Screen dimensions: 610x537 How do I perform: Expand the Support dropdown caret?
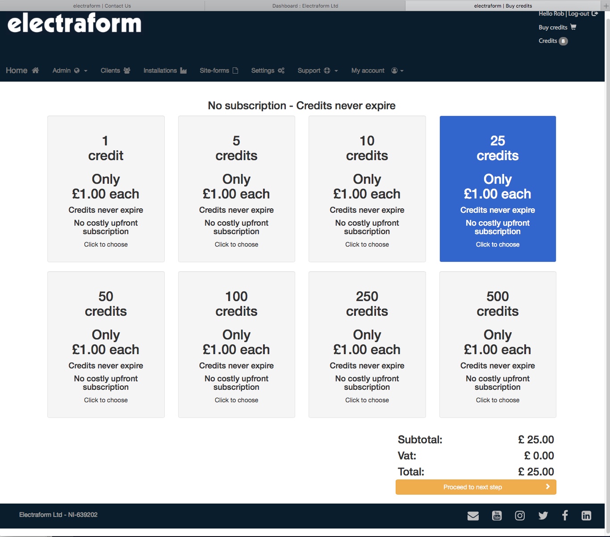[x=336, y=71]
